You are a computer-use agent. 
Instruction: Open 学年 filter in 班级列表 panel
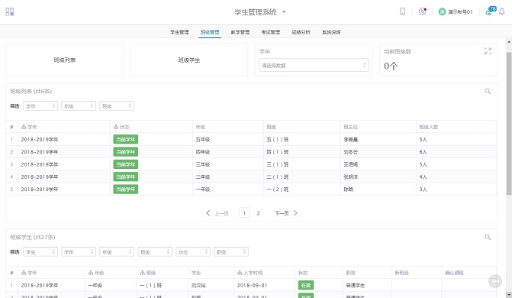tap(40, 106)
